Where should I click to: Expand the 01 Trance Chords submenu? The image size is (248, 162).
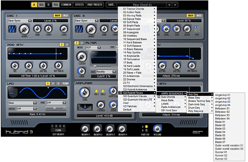[x=137, y=9]
